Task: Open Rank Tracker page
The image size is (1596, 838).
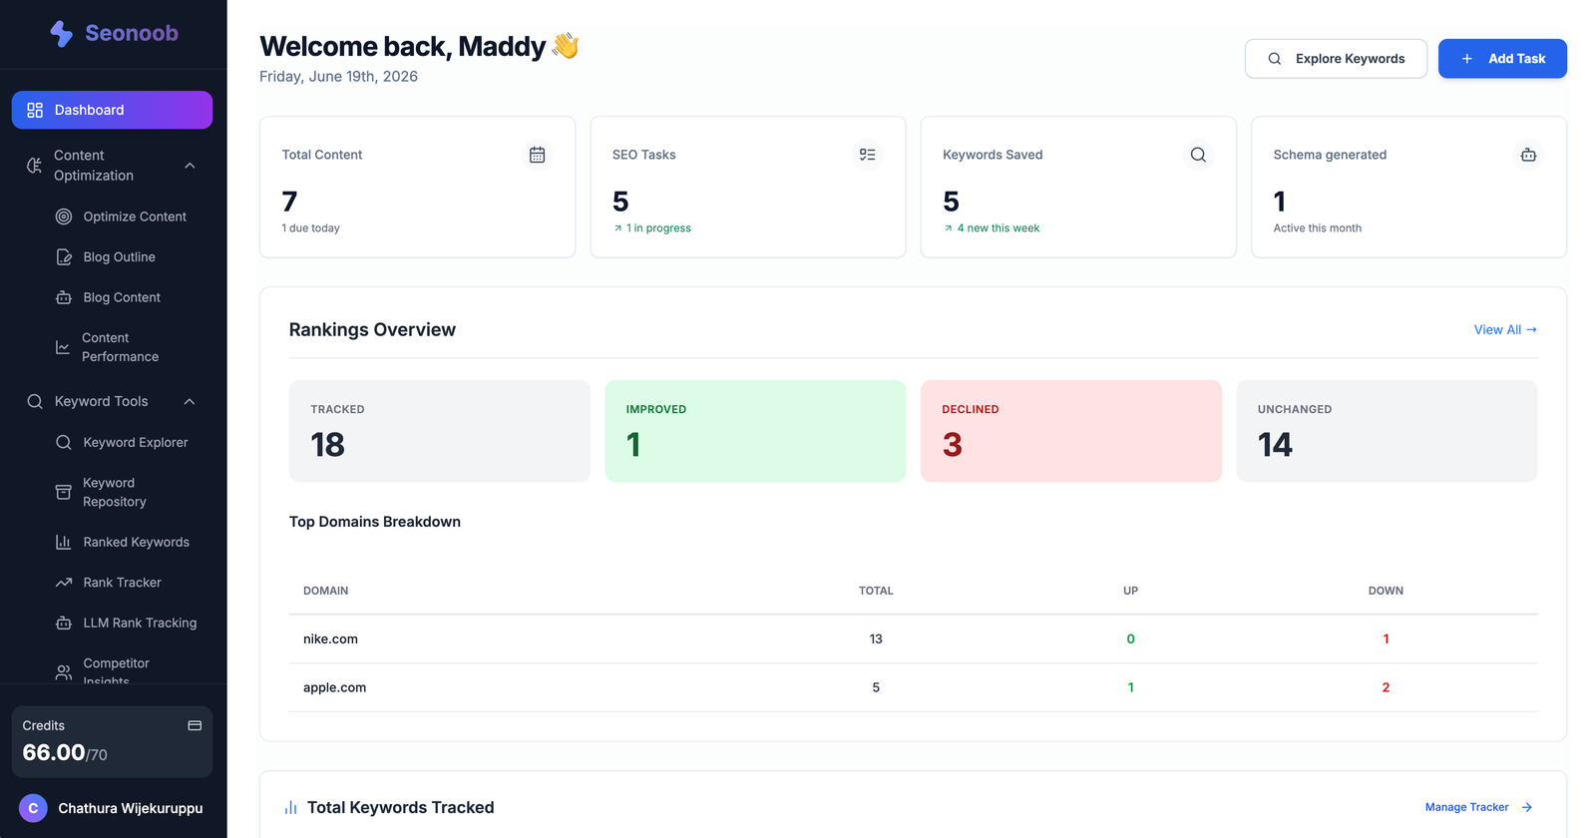Action: [x=122, y=583]
